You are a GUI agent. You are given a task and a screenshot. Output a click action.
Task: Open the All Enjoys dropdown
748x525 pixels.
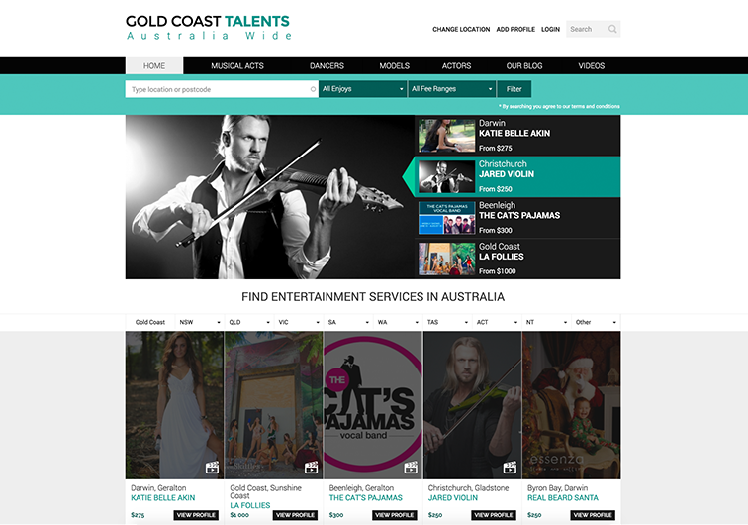(362, 89)
